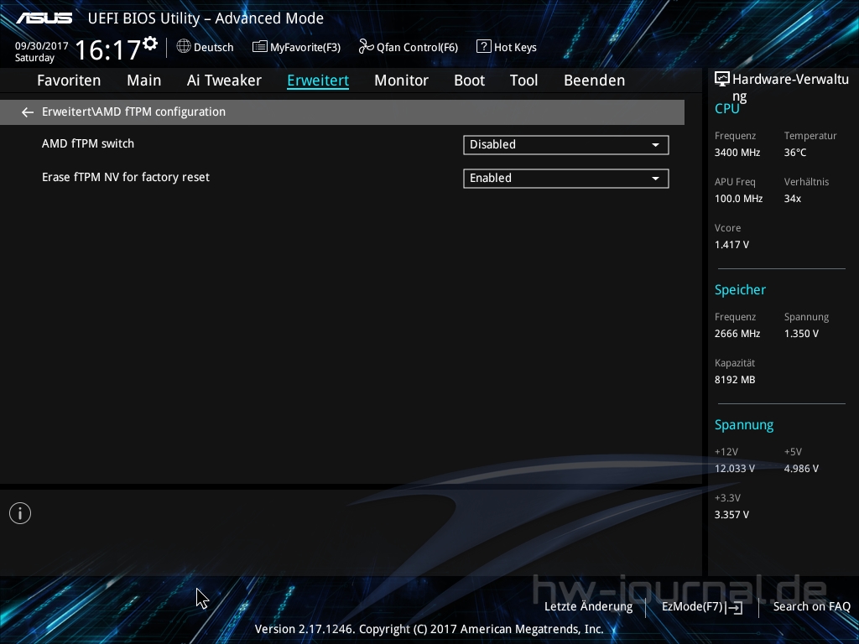Click the UEFI BIOS Utility – Advanced Mode title
Image resolution: width=859 pixels, height=644 pixels.
[x=206, y=18]
